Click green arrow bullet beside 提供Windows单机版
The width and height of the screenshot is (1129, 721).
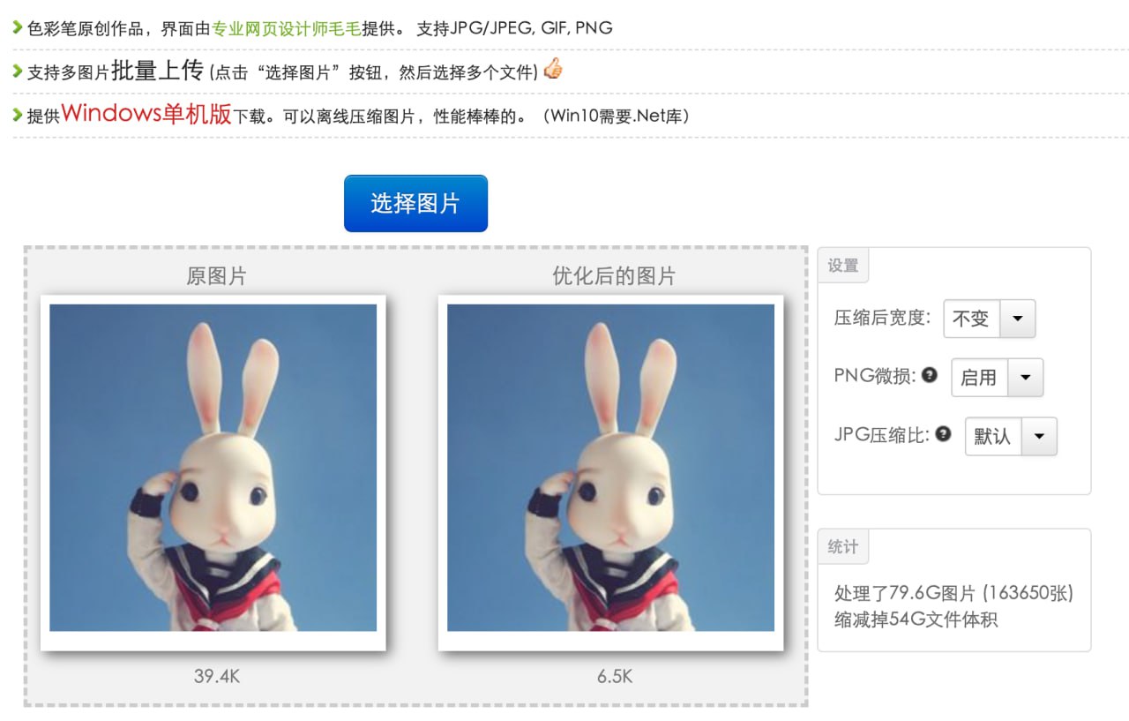tap(18, 115)
